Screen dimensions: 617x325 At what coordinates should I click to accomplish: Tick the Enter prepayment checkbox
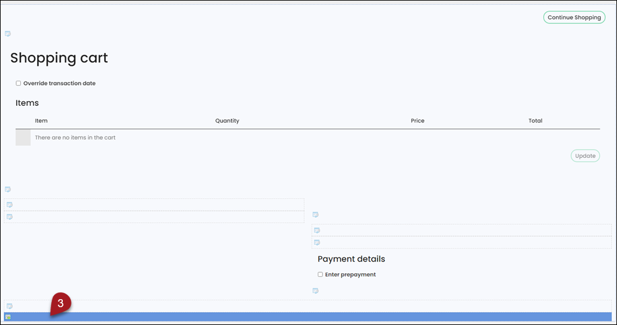320,275
